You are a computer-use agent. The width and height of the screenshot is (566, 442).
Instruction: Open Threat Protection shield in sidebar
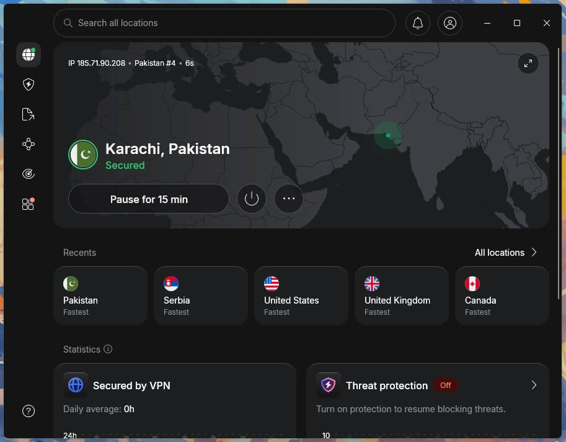[x=29, y=84]
